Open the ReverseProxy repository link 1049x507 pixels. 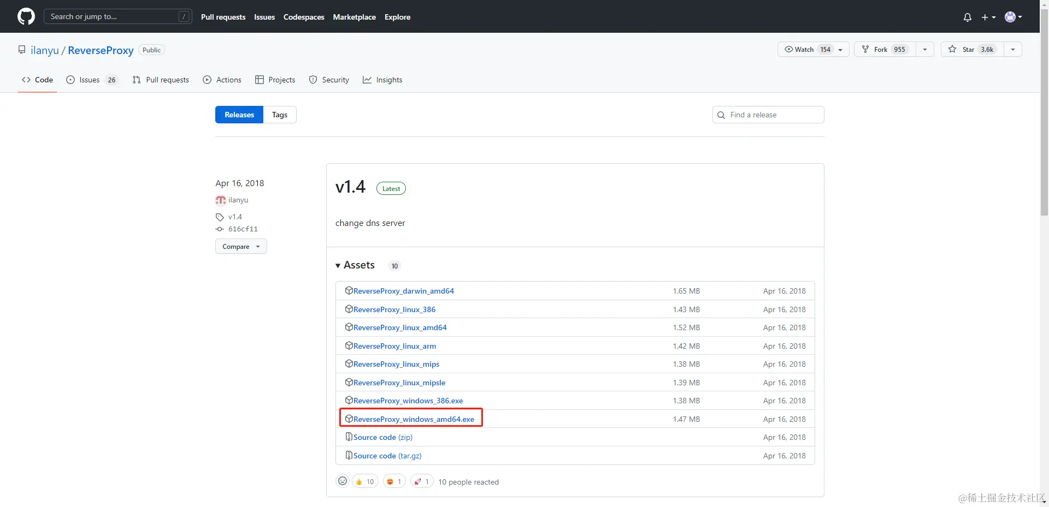click(101, 50)
